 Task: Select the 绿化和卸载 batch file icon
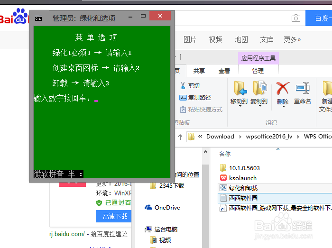pos(223,188)
